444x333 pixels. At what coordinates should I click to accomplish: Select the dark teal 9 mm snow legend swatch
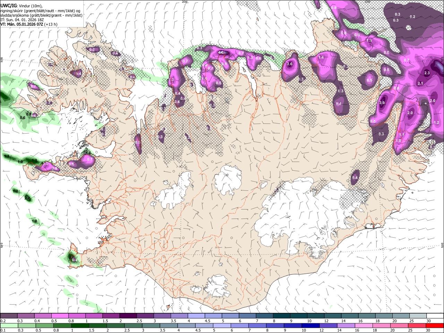tap(298, 316)
